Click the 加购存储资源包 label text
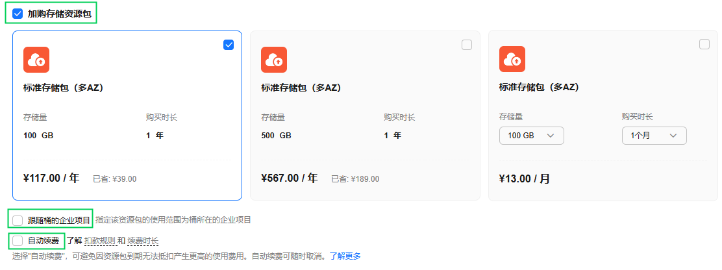Viewport: 722px width, 270px height. pos(59,14)
